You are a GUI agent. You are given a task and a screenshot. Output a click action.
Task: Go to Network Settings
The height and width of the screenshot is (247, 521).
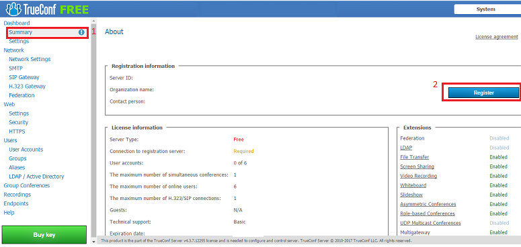click(30, 59)
